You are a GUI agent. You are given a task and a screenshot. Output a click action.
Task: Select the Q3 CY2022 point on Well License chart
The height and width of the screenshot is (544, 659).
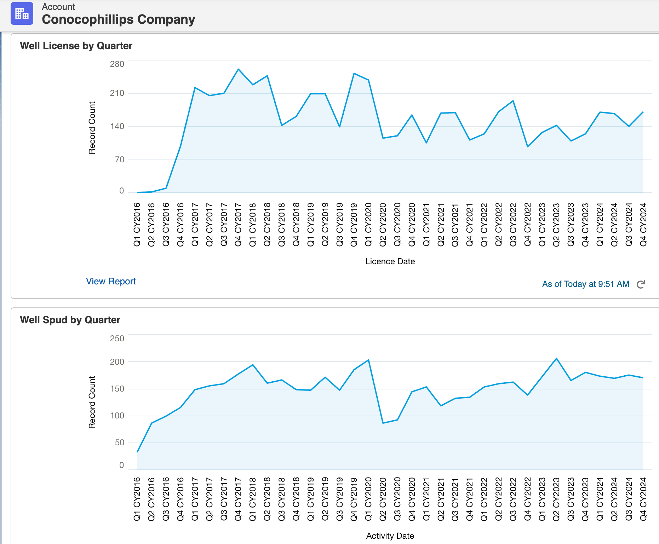[513, 100]
